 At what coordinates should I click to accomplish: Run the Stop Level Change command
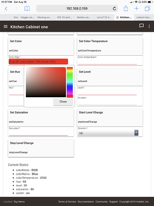tap(41, 148)
